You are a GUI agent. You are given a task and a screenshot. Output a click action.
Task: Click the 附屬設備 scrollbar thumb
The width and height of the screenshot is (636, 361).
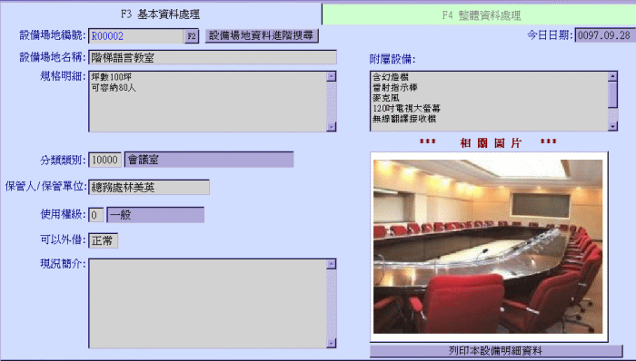pos(612,94)
